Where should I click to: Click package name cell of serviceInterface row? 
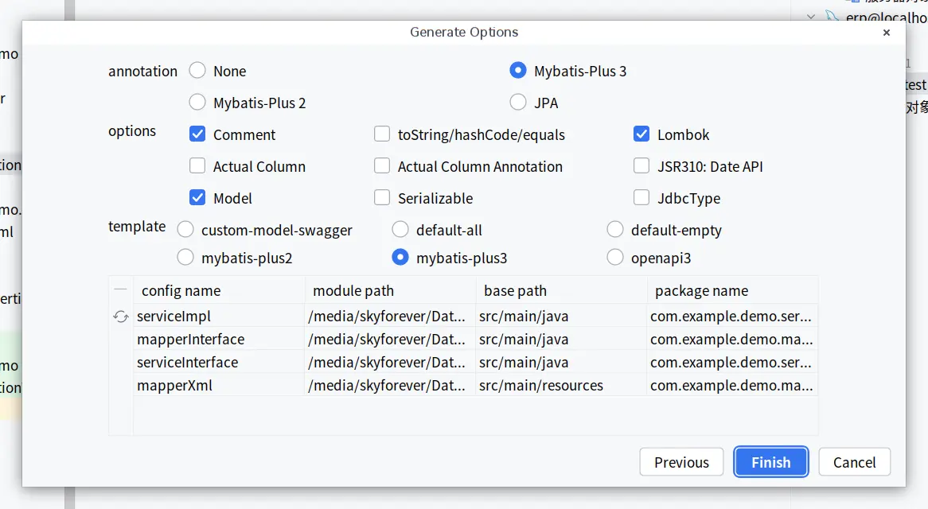733,363
